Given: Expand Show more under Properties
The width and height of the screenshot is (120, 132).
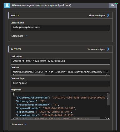Looking at the screenshot, I should tap(19, 124).
